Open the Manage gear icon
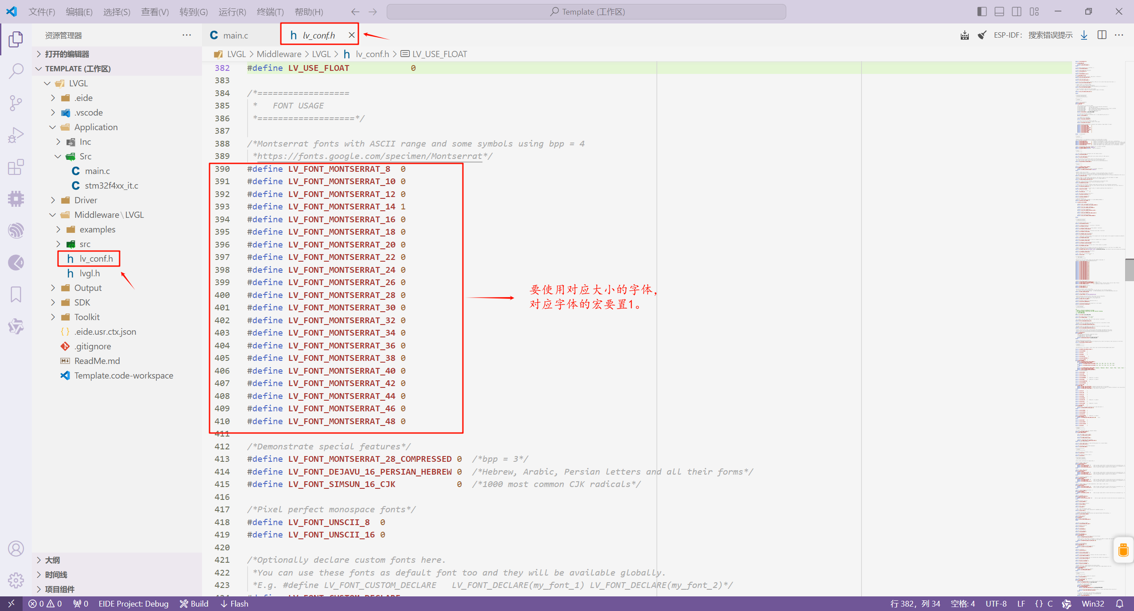The image size is (1134, 611). click(16, 580)
